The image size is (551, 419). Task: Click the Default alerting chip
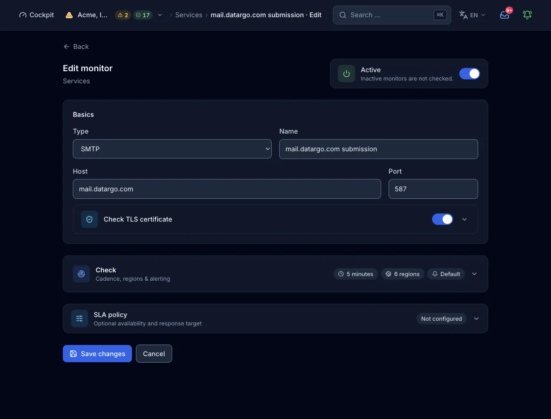446,274
